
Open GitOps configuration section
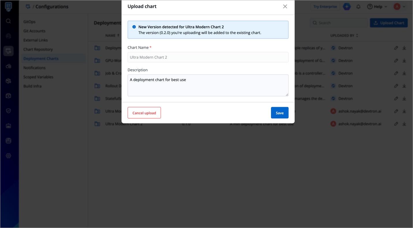[x=29, y=22]
